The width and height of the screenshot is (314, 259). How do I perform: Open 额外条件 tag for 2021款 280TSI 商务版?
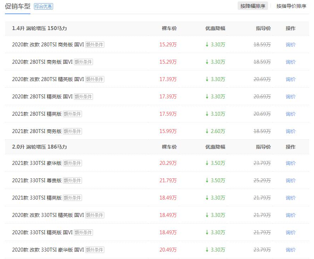(x=72, y=131)
